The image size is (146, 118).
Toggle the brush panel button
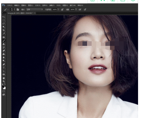pyautogui.click(x=18, y=9)
